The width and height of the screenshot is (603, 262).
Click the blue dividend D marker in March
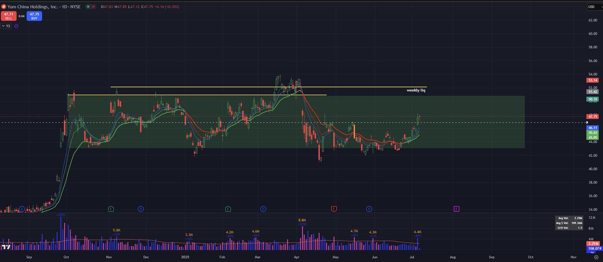point(263,208)
